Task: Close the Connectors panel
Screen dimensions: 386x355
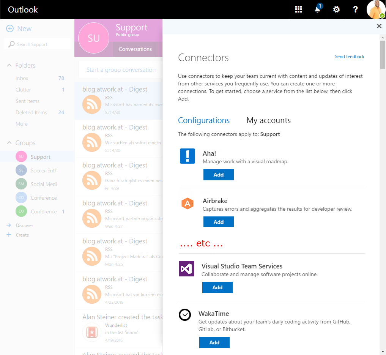Action: click(x=379, y=26)
